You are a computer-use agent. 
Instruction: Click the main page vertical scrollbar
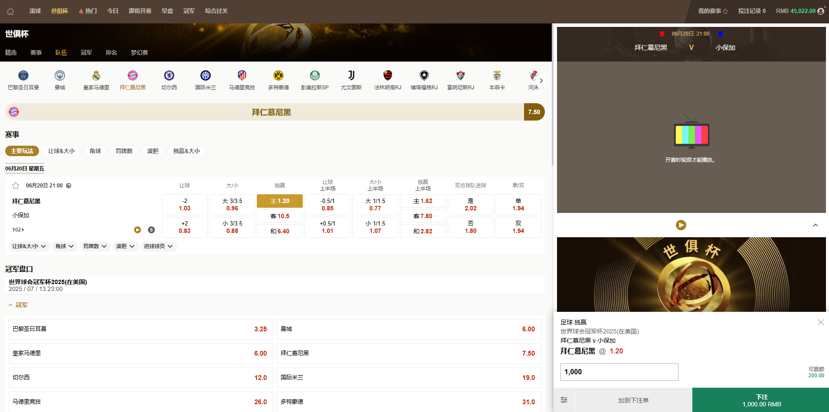click(553, 95)
